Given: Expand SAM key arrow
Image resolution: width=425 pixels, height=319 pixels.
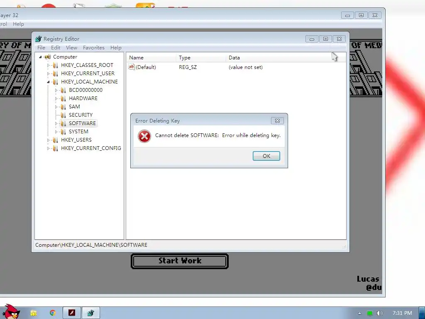Looking at the screenshot, I should [x=56, y=107].
